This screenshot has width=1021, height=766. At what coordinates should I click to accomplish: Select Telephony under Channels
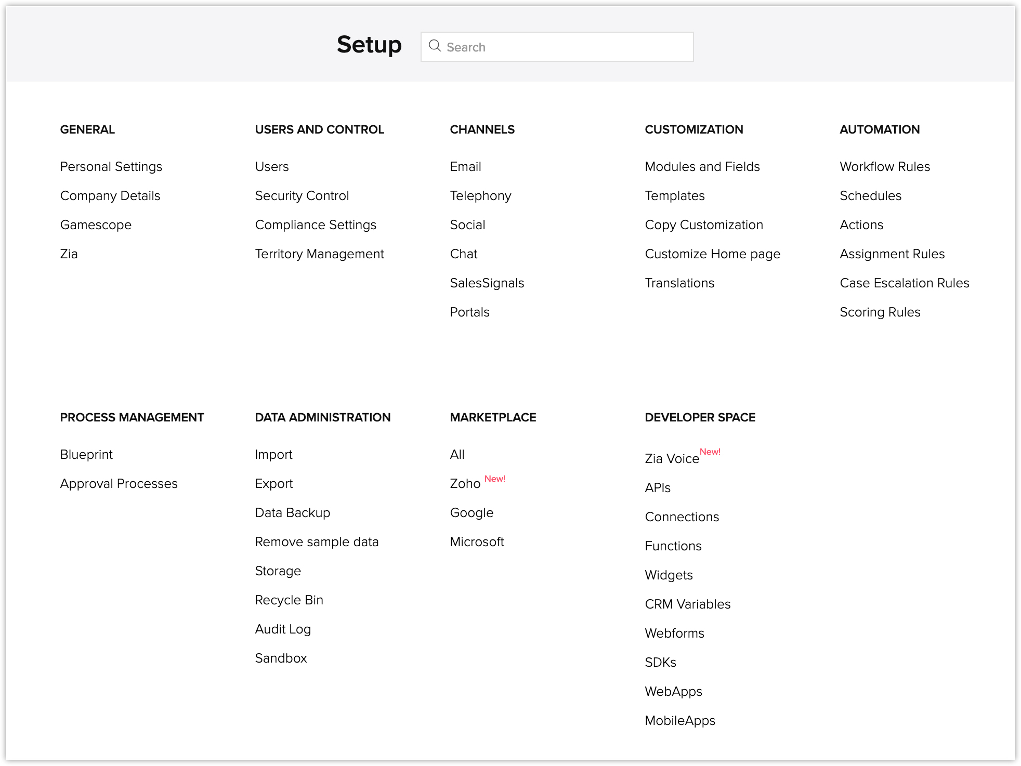481,196
